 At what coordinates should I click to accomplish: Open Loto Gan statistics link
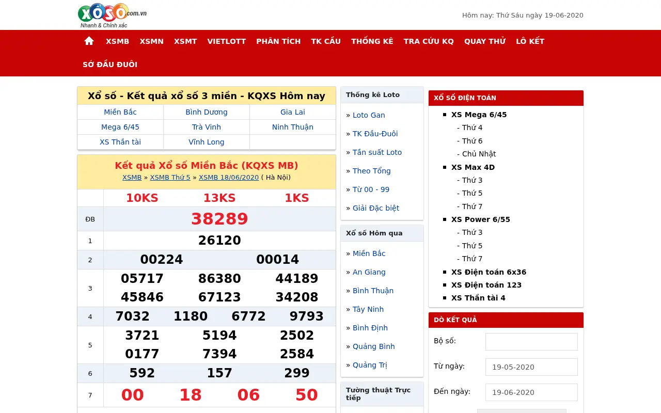(x=369, y=115)
